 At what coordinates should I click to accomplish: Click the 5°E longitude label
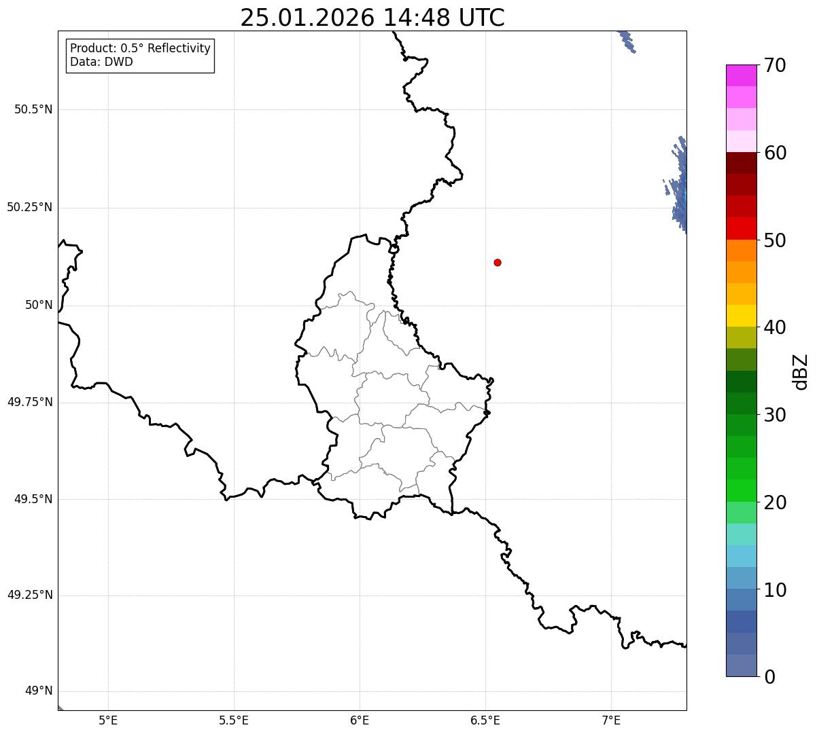[108, 720]
